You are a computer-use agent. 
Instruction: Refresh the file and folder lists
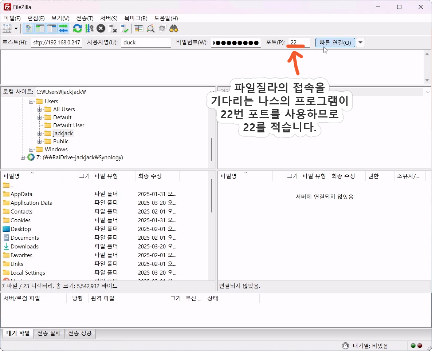pos(78,28)
